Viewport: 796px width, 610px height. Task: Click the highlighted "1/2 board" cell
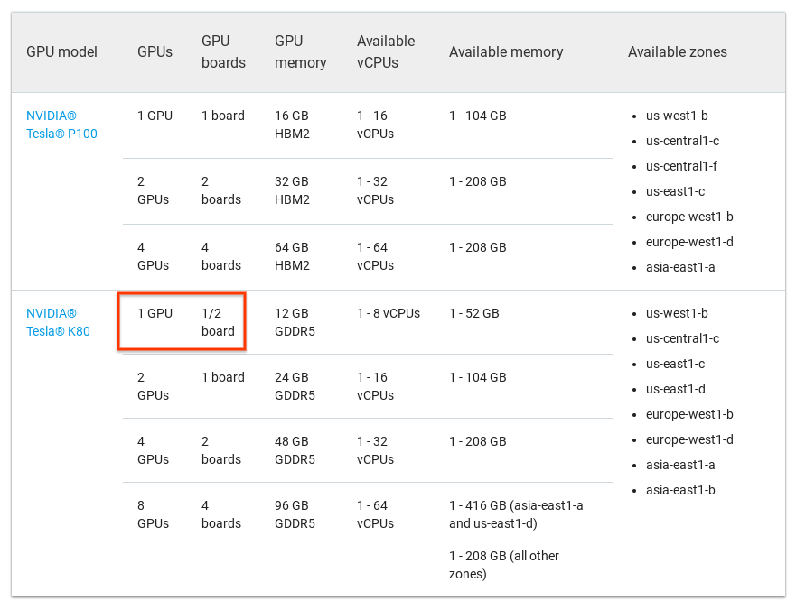[x=218, y=322]
